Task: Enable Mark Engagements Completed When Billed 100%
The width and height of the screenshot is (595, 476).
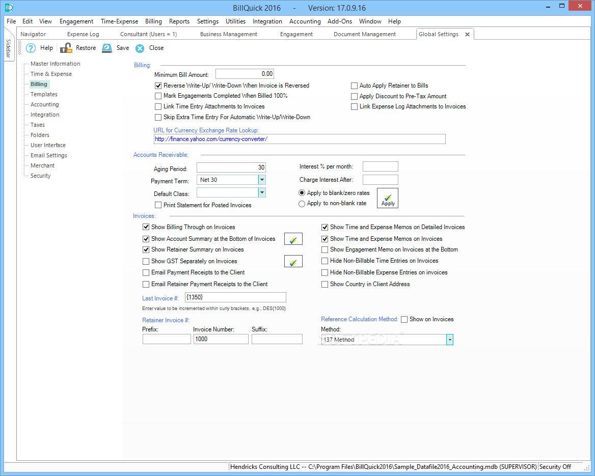Action: click(158, 96)
